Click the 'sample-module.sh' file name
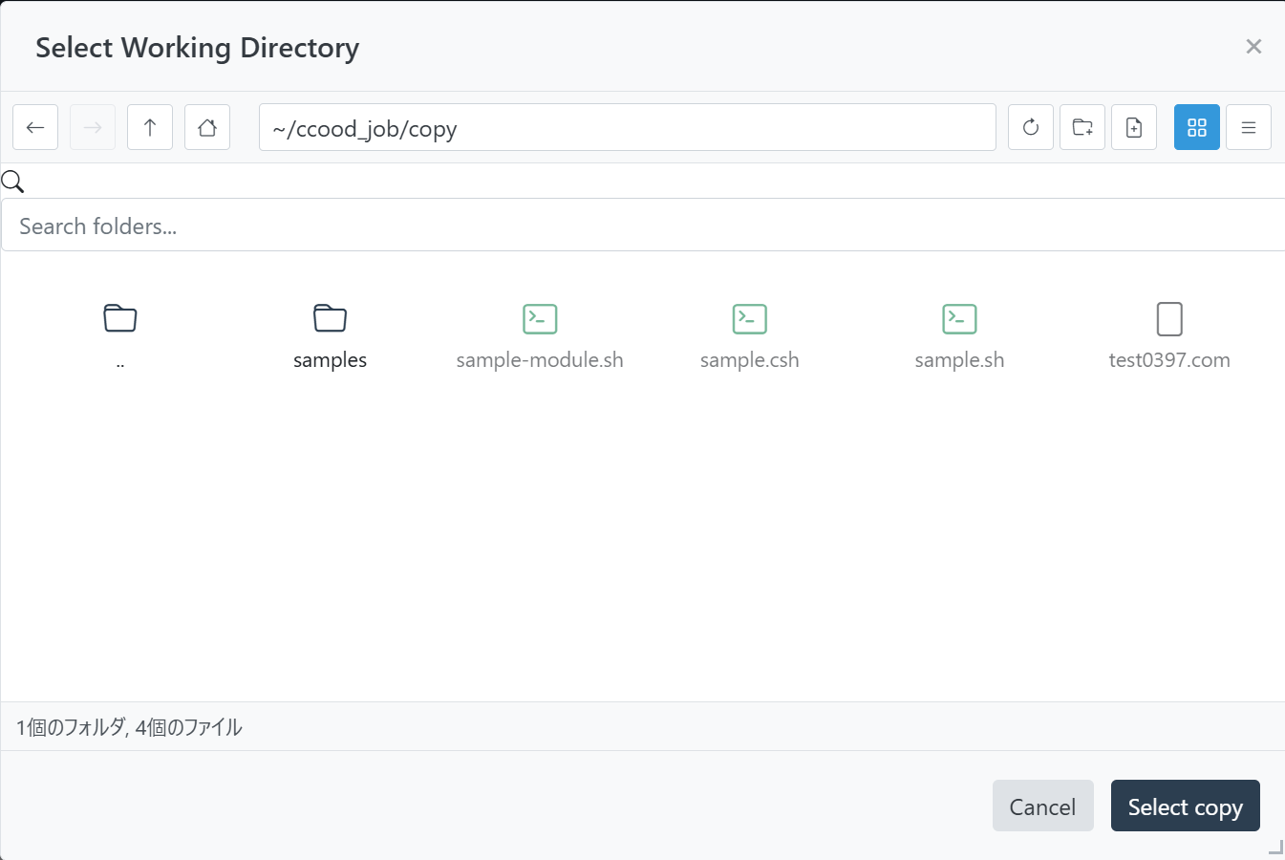1285x860 pixels. pos(540,360)
